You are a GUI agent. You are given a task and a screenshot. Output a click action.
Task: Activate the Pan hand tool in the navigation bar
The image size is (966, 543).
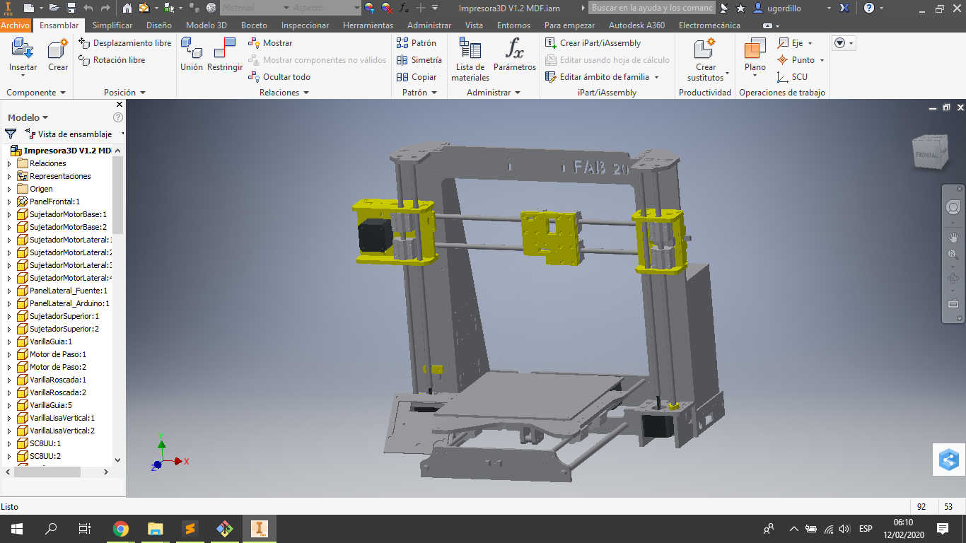tap(953, 236)
